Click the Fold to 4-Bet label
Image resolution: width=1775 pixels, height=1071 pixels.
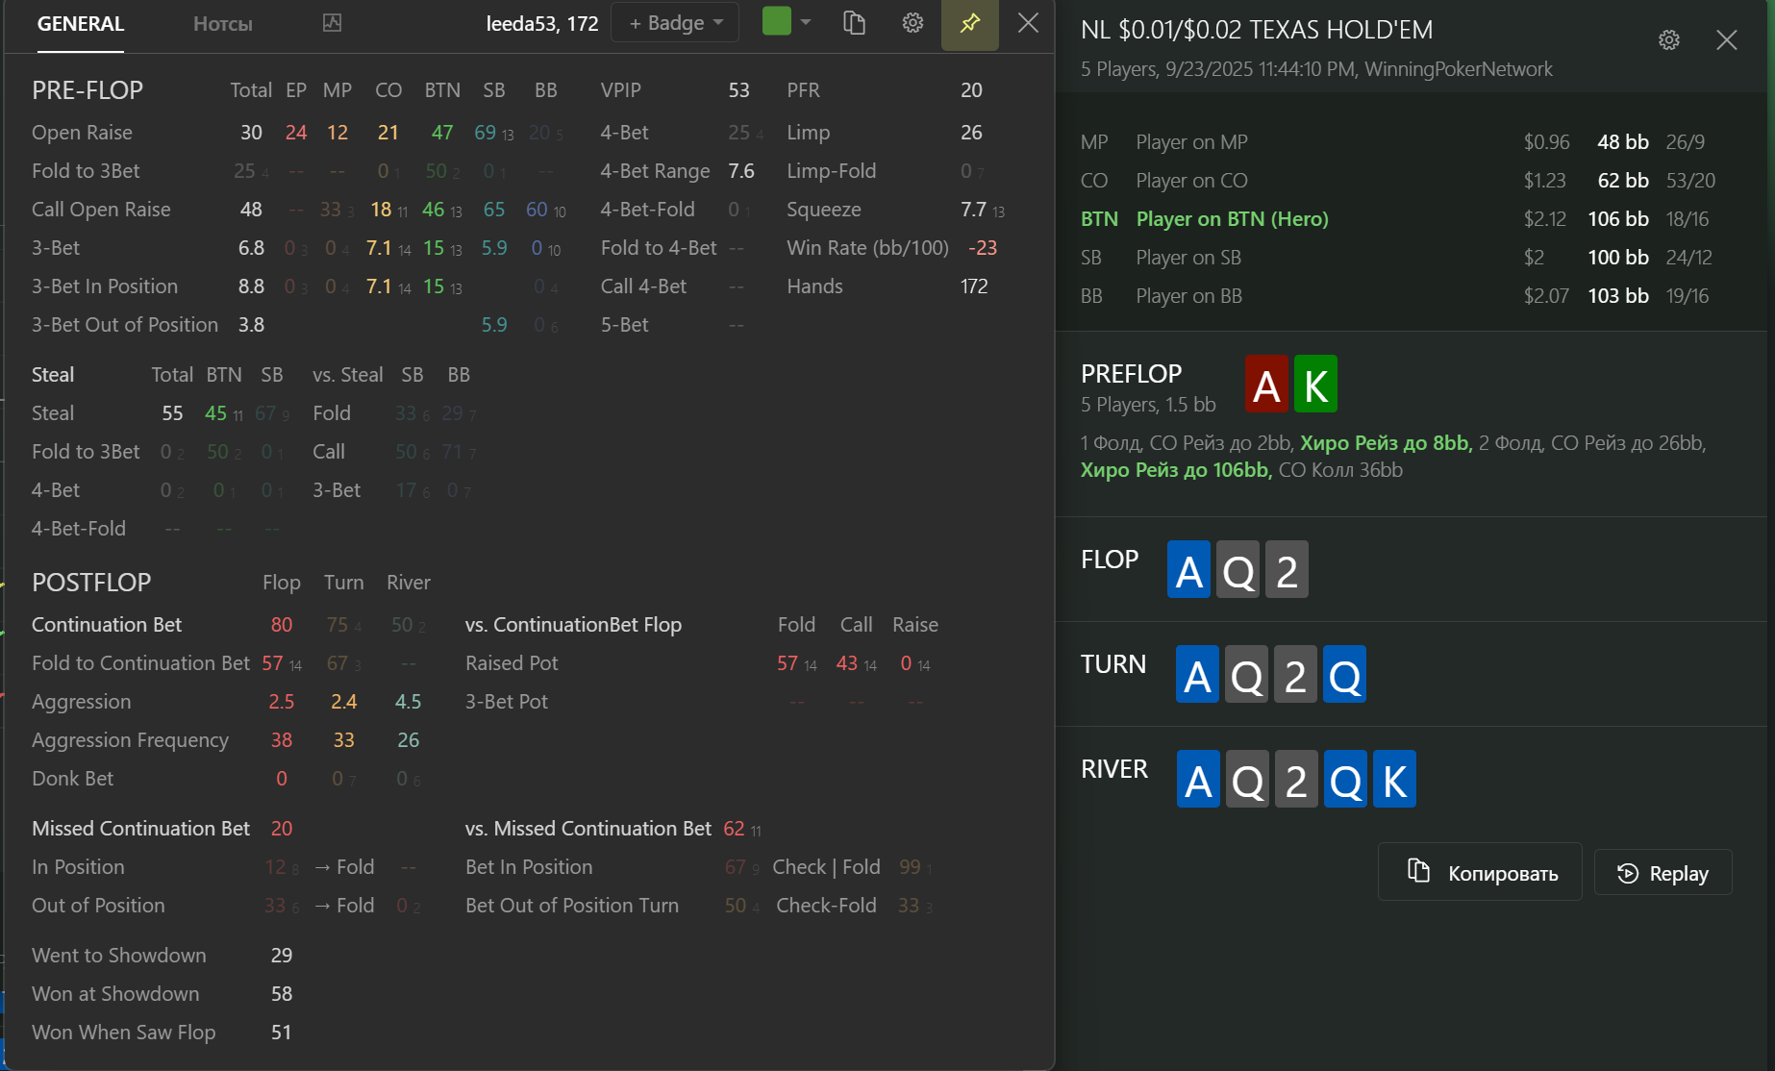659,248
